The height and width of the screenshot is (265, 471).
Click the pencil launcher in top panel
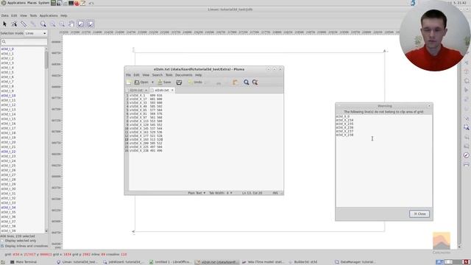click(x=82, y=3)
